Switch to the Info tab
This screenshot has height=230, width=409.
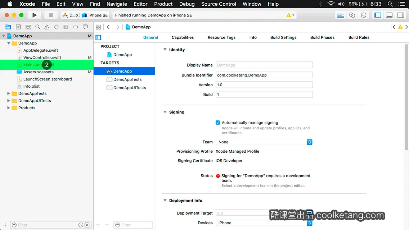[x=253, y=37]
